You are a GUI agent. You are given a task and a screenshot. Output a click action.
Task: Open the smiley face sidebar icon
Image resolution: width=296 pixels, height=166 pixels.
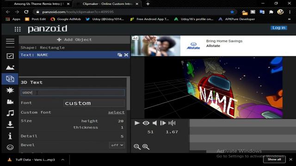10,147
